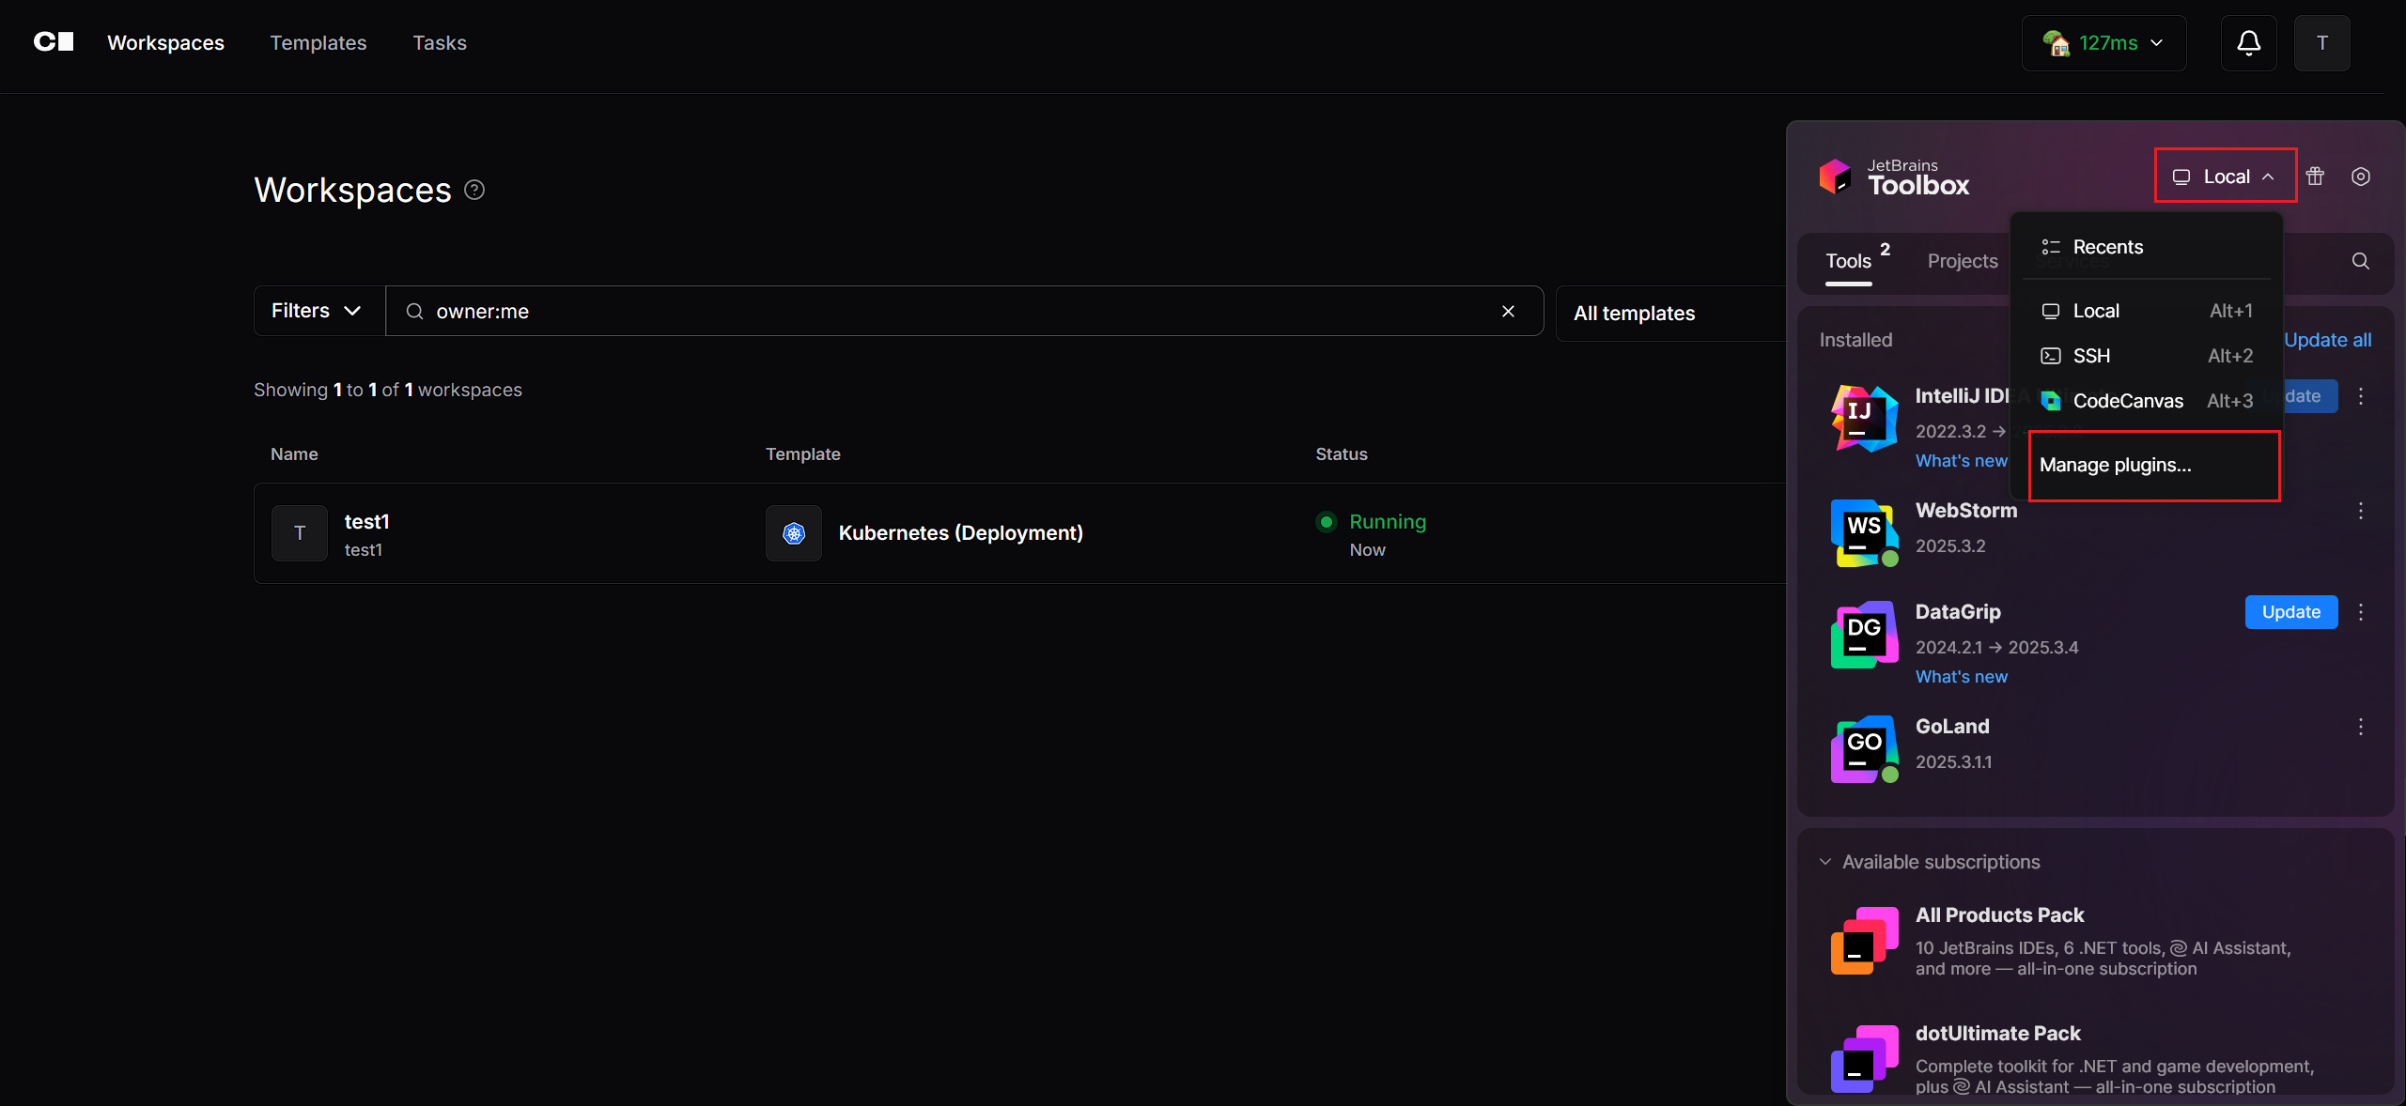Choose Manage plugins... menu entry
2406x1106 pixels.
(x=2115, y=465)
